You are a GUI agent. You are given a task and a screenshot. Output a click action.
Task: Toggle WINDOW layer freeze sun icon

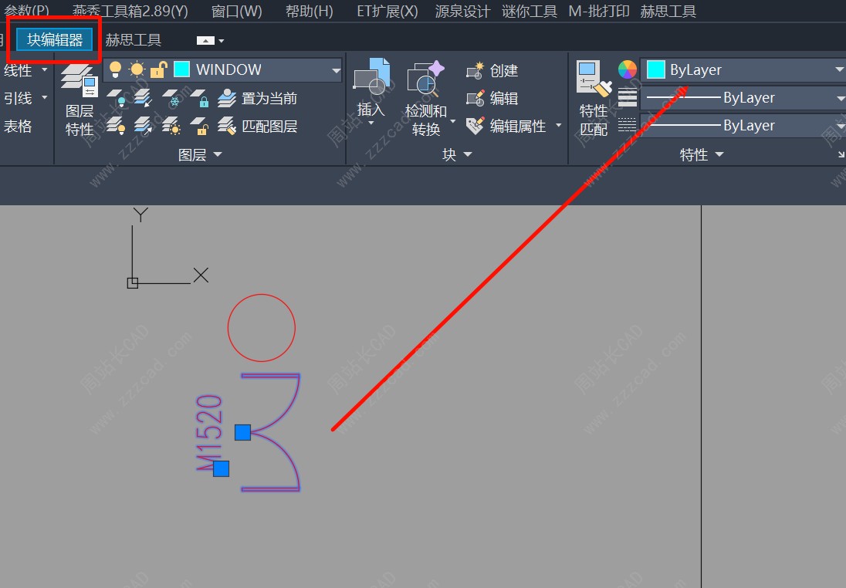[137, 69]
